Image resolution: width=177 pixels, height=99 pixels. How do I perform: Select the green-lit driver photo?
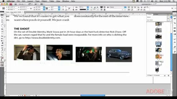(x=89, y=54)
